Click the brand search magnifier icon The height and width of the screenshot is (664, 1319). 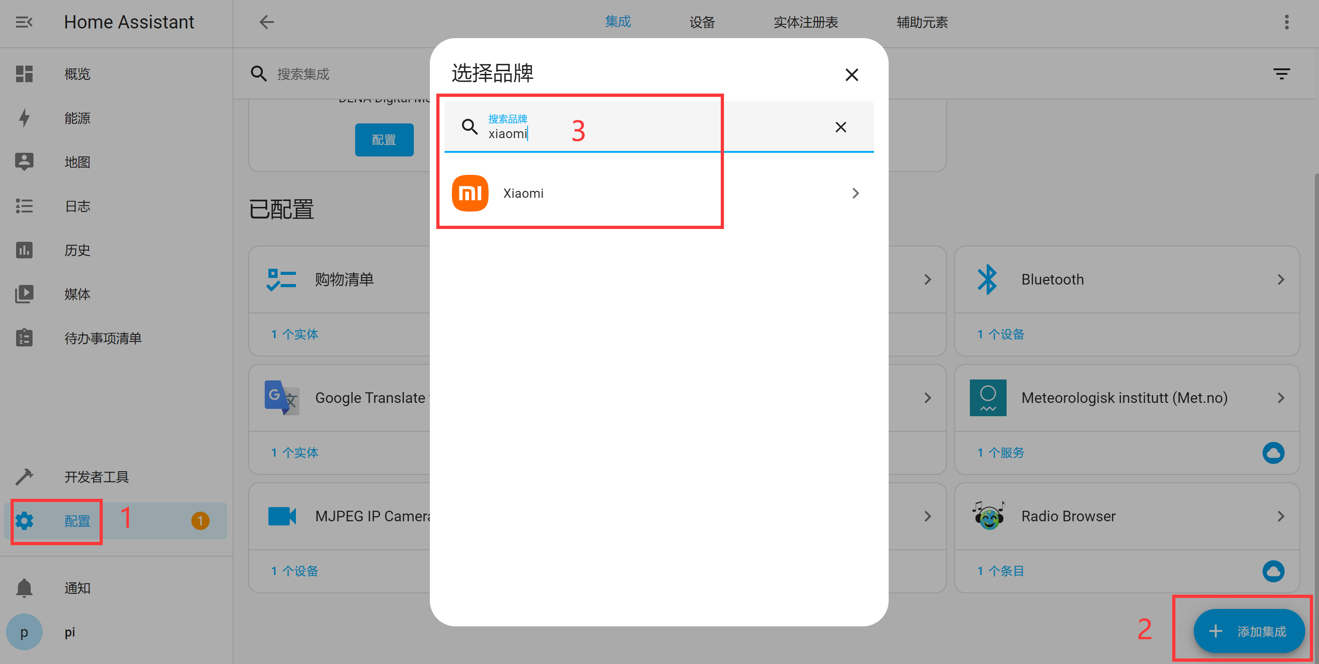tap(469, 127)
